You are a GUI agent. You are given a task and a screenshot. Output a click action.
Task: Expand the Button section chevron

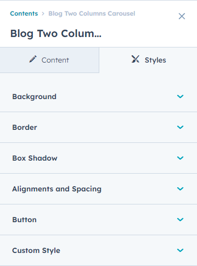tap(180, 220)
